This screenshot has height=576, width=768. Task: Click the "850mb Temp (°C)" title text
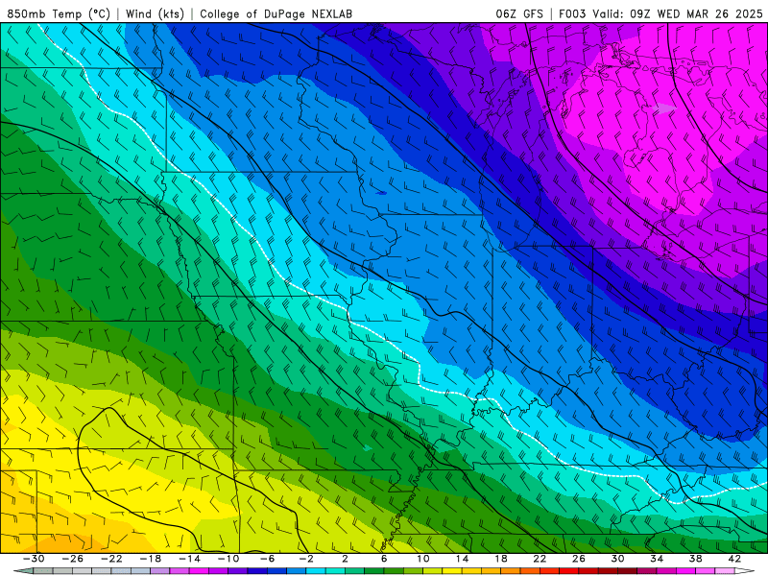[59, 13]
